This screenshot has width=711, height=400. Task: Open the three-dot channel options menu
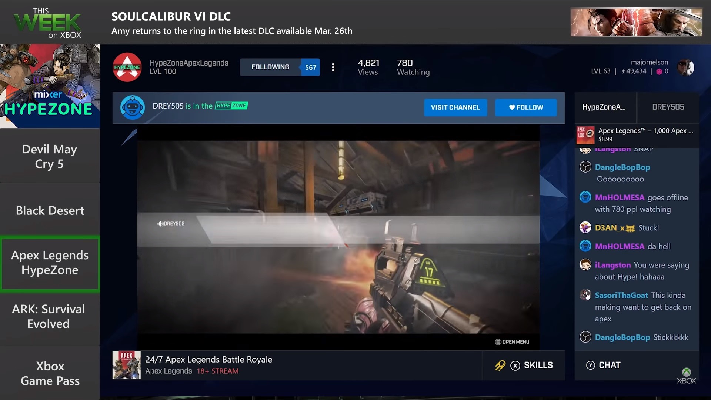[x=333, y=67]
